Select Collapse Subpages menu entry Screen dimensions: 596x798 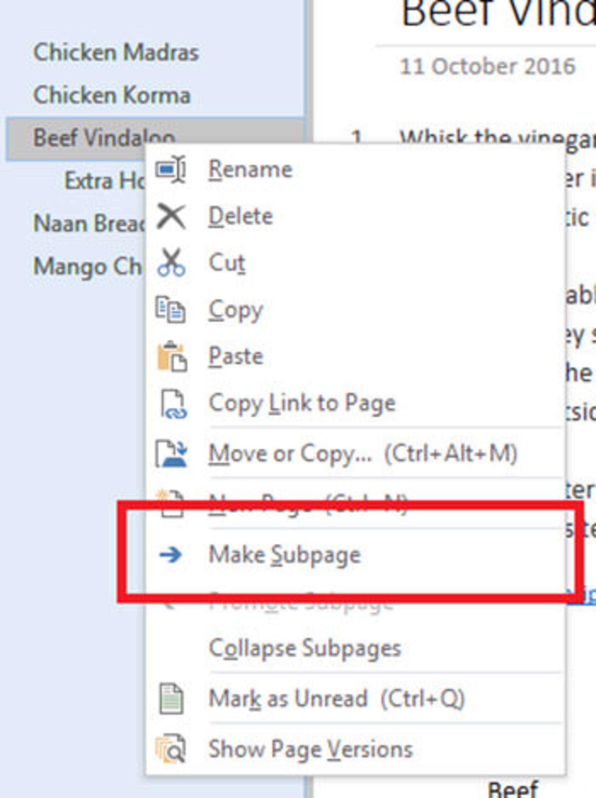tap(305, 648)
